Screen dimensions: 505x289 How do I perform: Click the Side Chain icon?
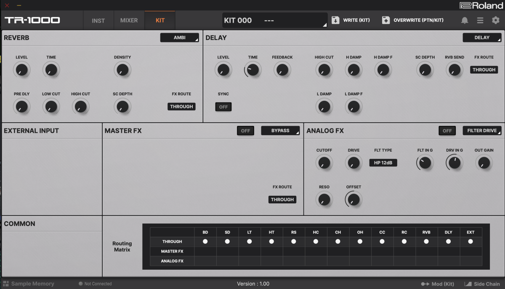click(468, 284)
